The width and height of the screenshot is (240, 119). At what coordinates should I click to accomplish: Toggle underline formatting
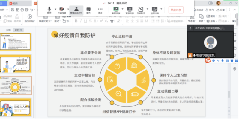tap(85, 21)
